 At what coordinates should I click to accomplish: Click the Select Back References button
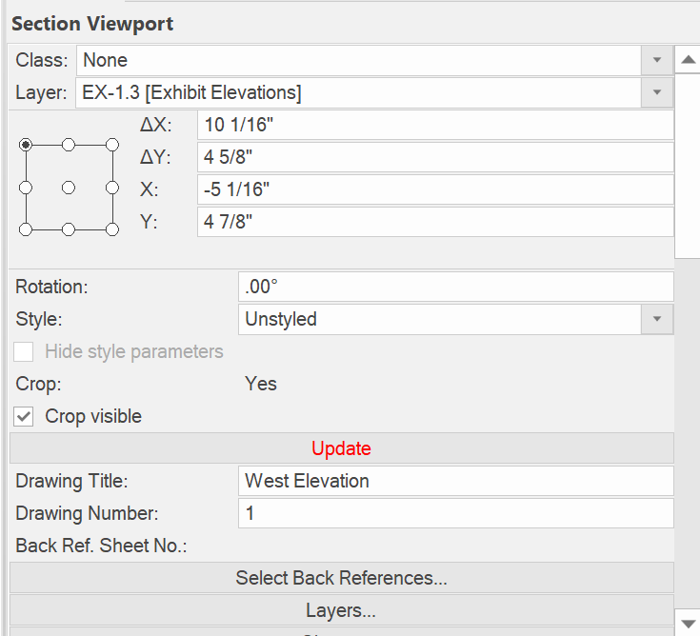pyautogui.click(x=341, y=578)
